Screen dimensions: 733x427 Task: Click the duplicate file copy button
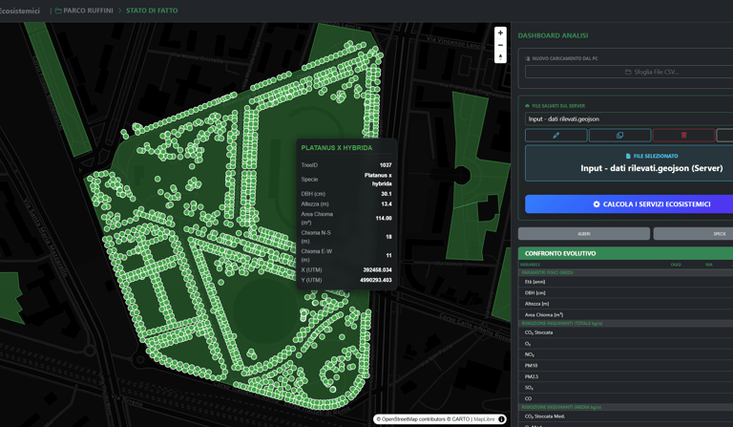click(619, 135)
